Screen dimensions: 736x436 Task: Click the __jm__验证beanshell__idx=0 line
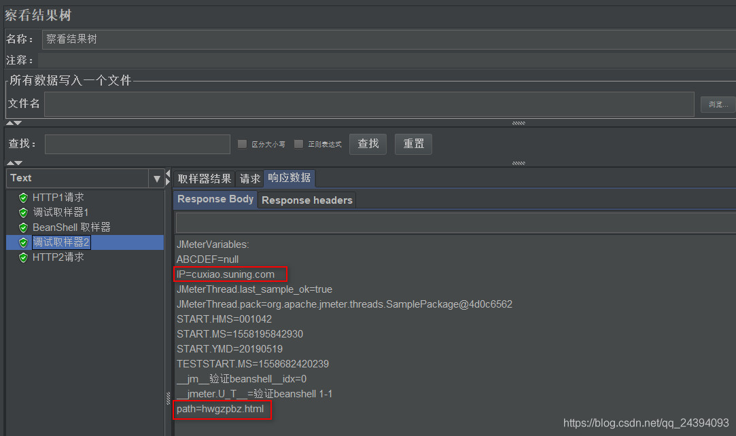point(242,379)
